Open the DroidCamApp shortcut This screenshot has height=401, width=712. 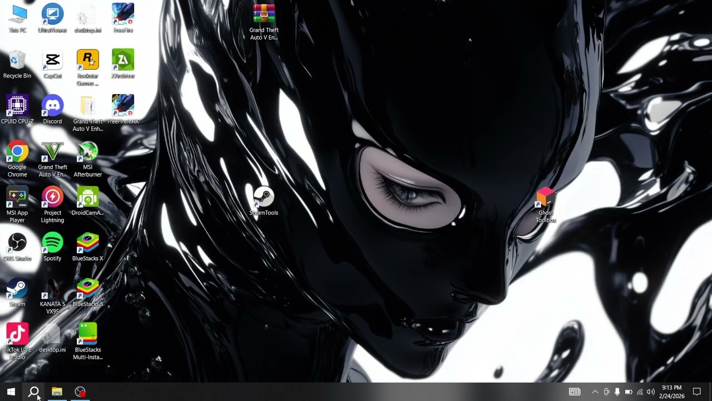88,201
